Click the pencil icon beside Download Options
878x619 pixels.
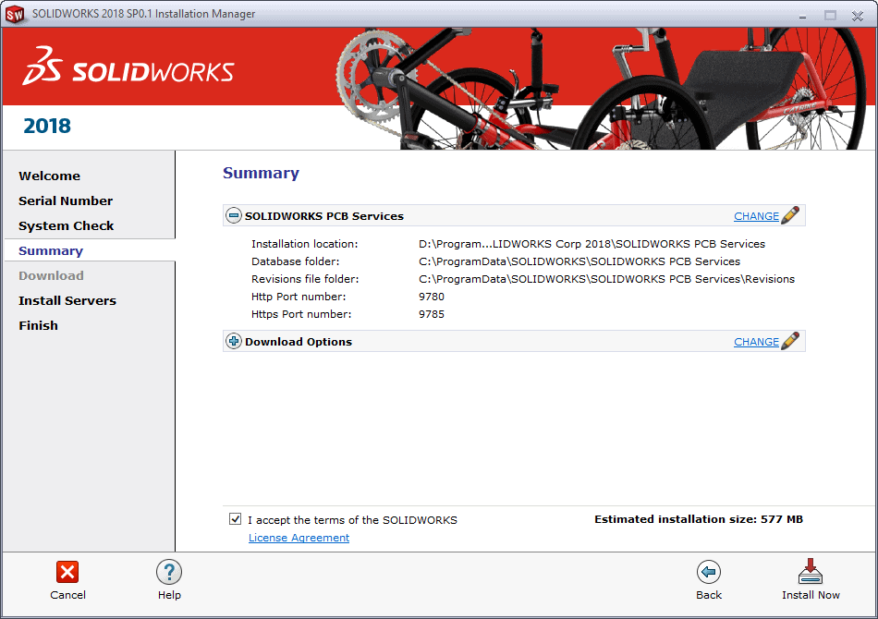click(x=790, y=341)
